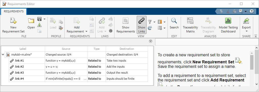Viewport: 259px width, 92px height.
Task: Open the filter funnel dropdown arrow
Action: [x=154, y=22]
